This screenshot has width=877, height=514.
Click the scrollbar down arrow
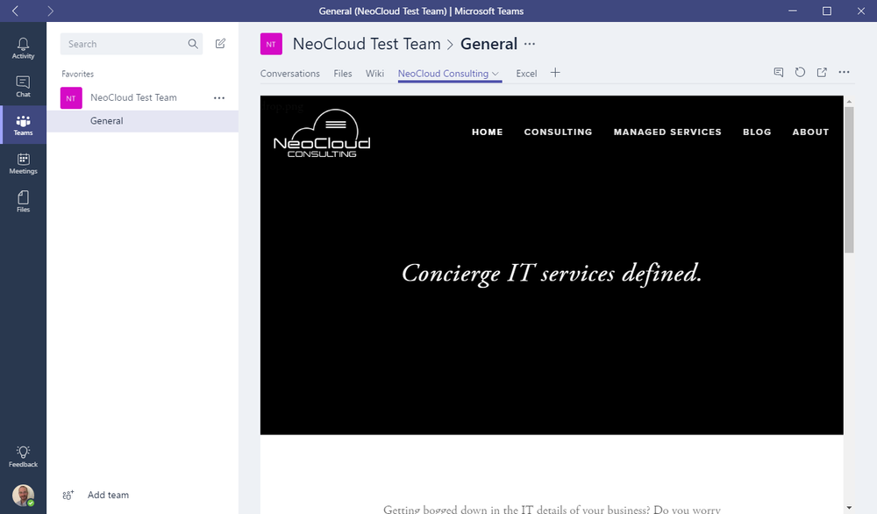849,508
